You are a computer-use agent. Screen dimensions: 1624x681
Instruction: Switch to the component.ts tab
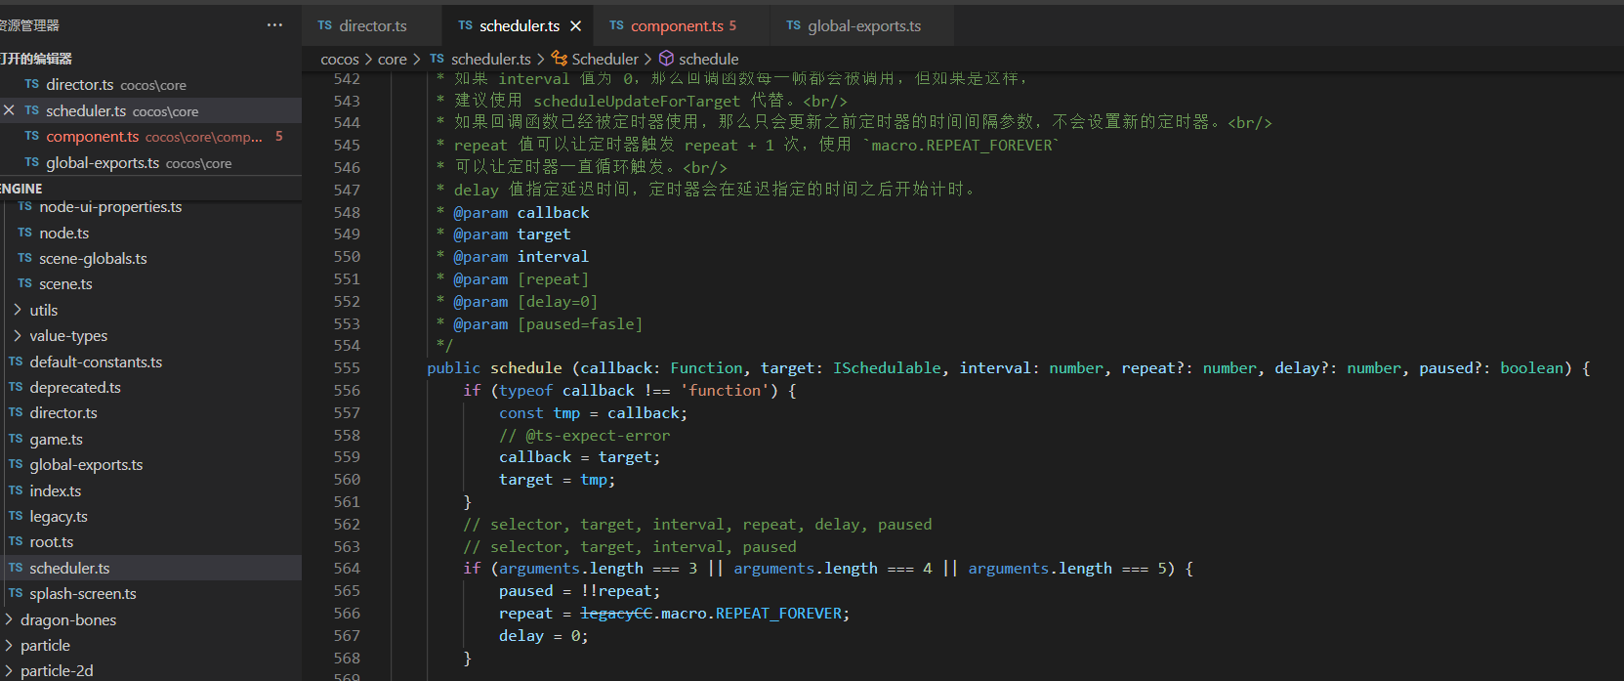point(677,26)
